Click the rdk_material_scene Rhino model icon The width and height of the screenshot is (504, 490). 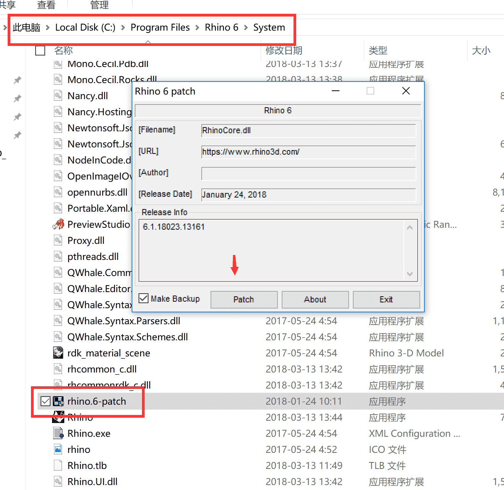[x=58, y=353]
